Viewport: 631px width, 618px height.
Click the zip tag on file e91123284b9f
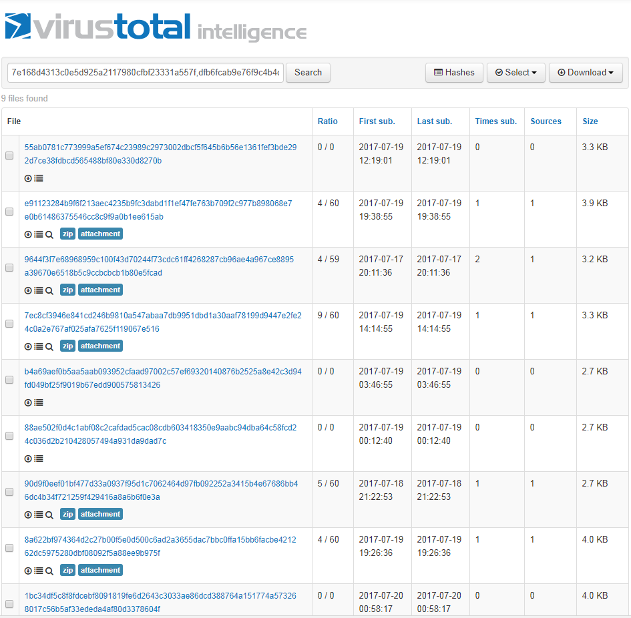67,234
